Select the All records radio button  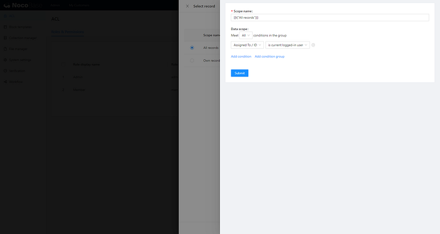coord(192,48)
